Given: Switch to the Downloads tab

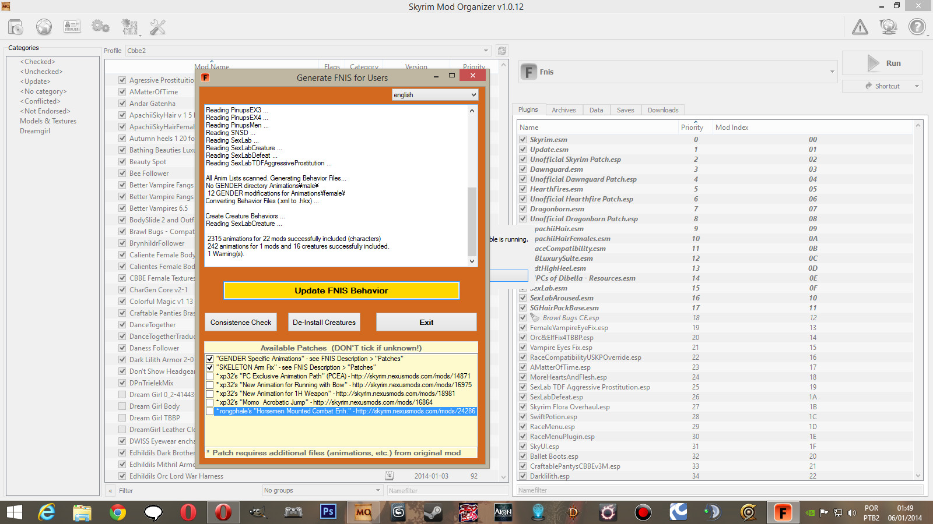Looking at the screenshot, I should coord(662,110).
